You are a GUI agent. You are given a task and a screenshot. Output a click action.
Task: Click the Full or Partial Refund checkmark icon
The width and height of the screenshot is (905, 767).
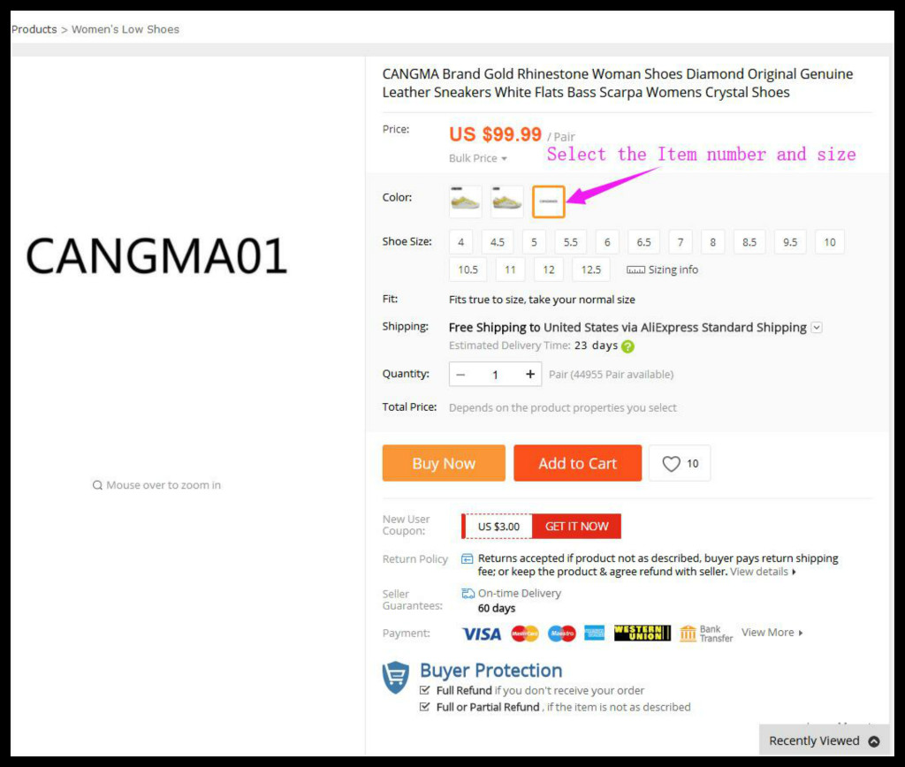pyautogui.click(x=425, y=707)
